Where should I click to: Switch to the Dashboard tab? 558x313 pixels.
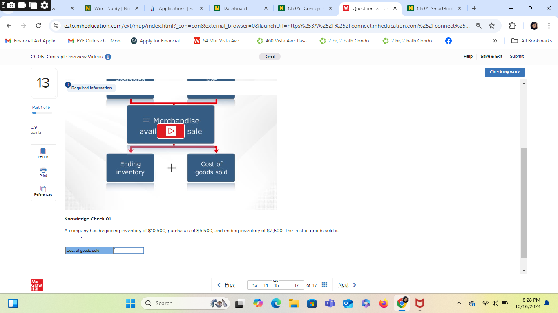[x=241, y=8]
